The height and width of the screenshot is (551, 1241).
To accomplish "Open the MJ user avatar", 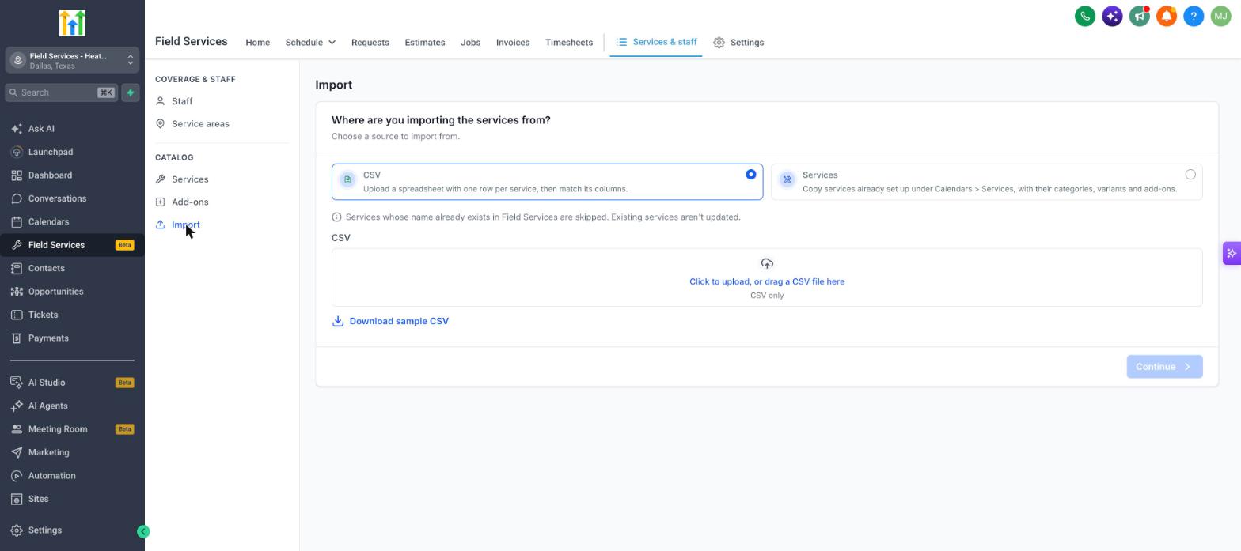I will 1220,16.
